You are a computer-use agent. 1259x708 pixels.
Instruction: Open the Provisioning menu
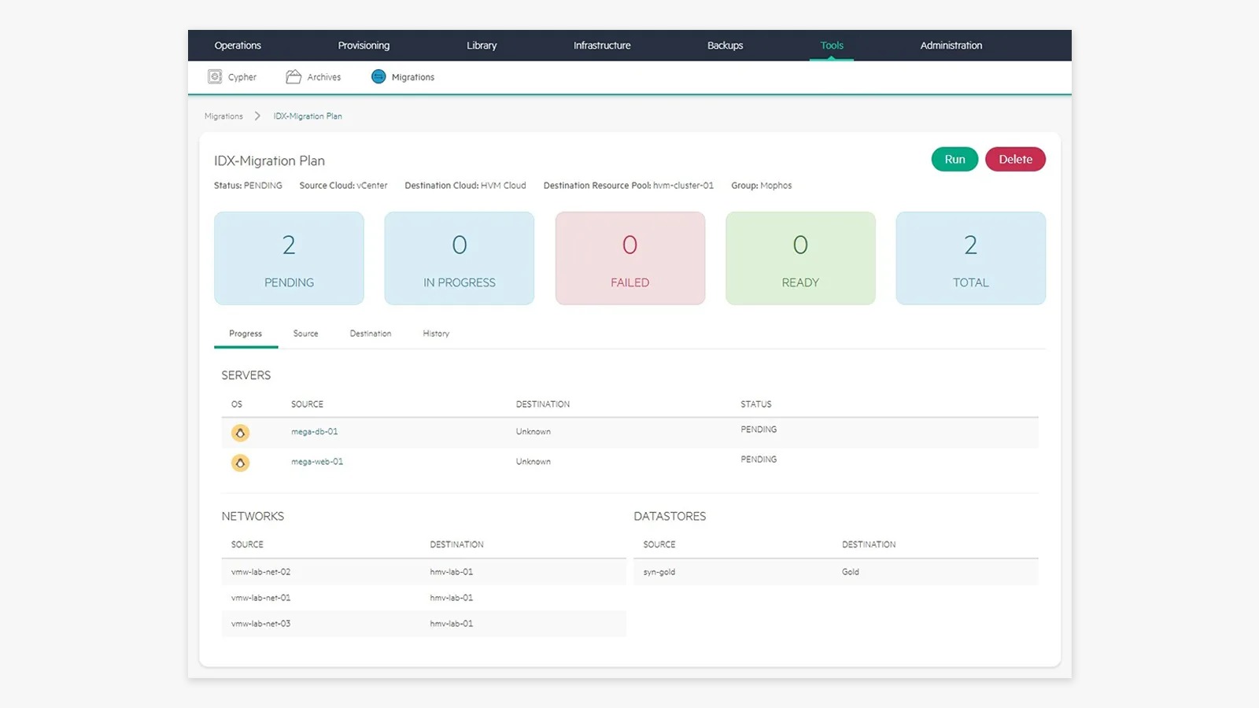pyautogui.click(x=364, y=46)
